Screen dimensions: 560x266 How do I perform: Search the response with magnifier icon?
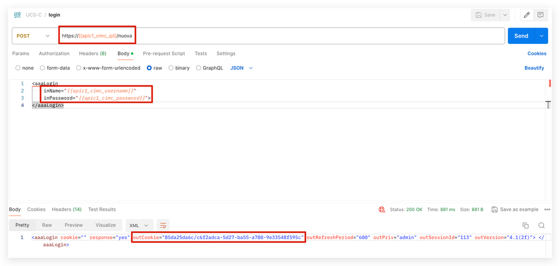[541, 225]
